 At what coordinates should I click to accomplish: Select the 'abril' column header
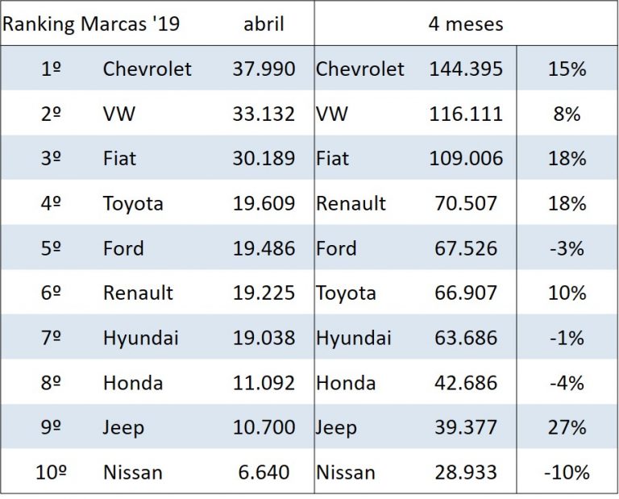[x=264, y=24]
